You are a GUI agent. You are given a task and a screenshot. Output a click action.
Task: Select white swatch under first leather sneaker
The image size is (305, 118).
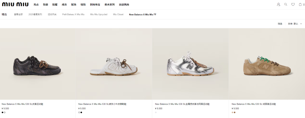pyautogui.click(x=5, y=112)
